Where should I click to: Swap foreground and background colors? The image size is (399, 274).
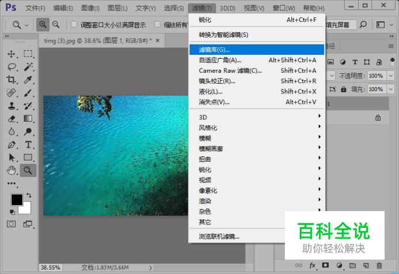tap(29, 196)
